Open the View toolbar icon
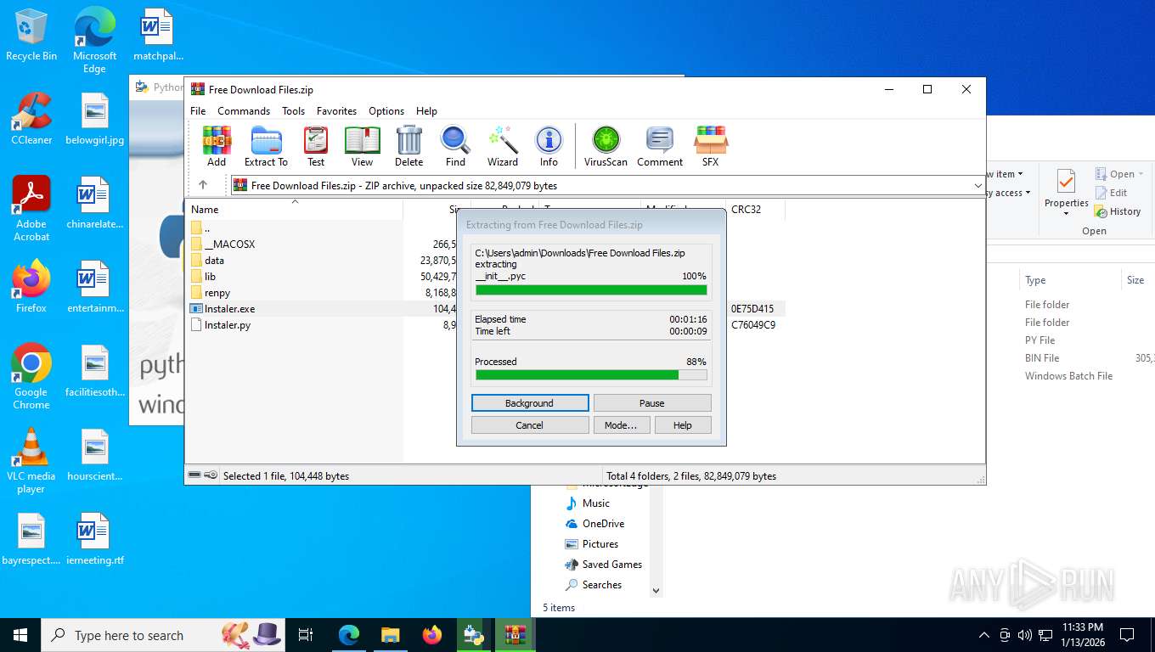Image resolution: width=1155 pixels, height=652 pixels. pyautogui.click(x=362, y=146)
